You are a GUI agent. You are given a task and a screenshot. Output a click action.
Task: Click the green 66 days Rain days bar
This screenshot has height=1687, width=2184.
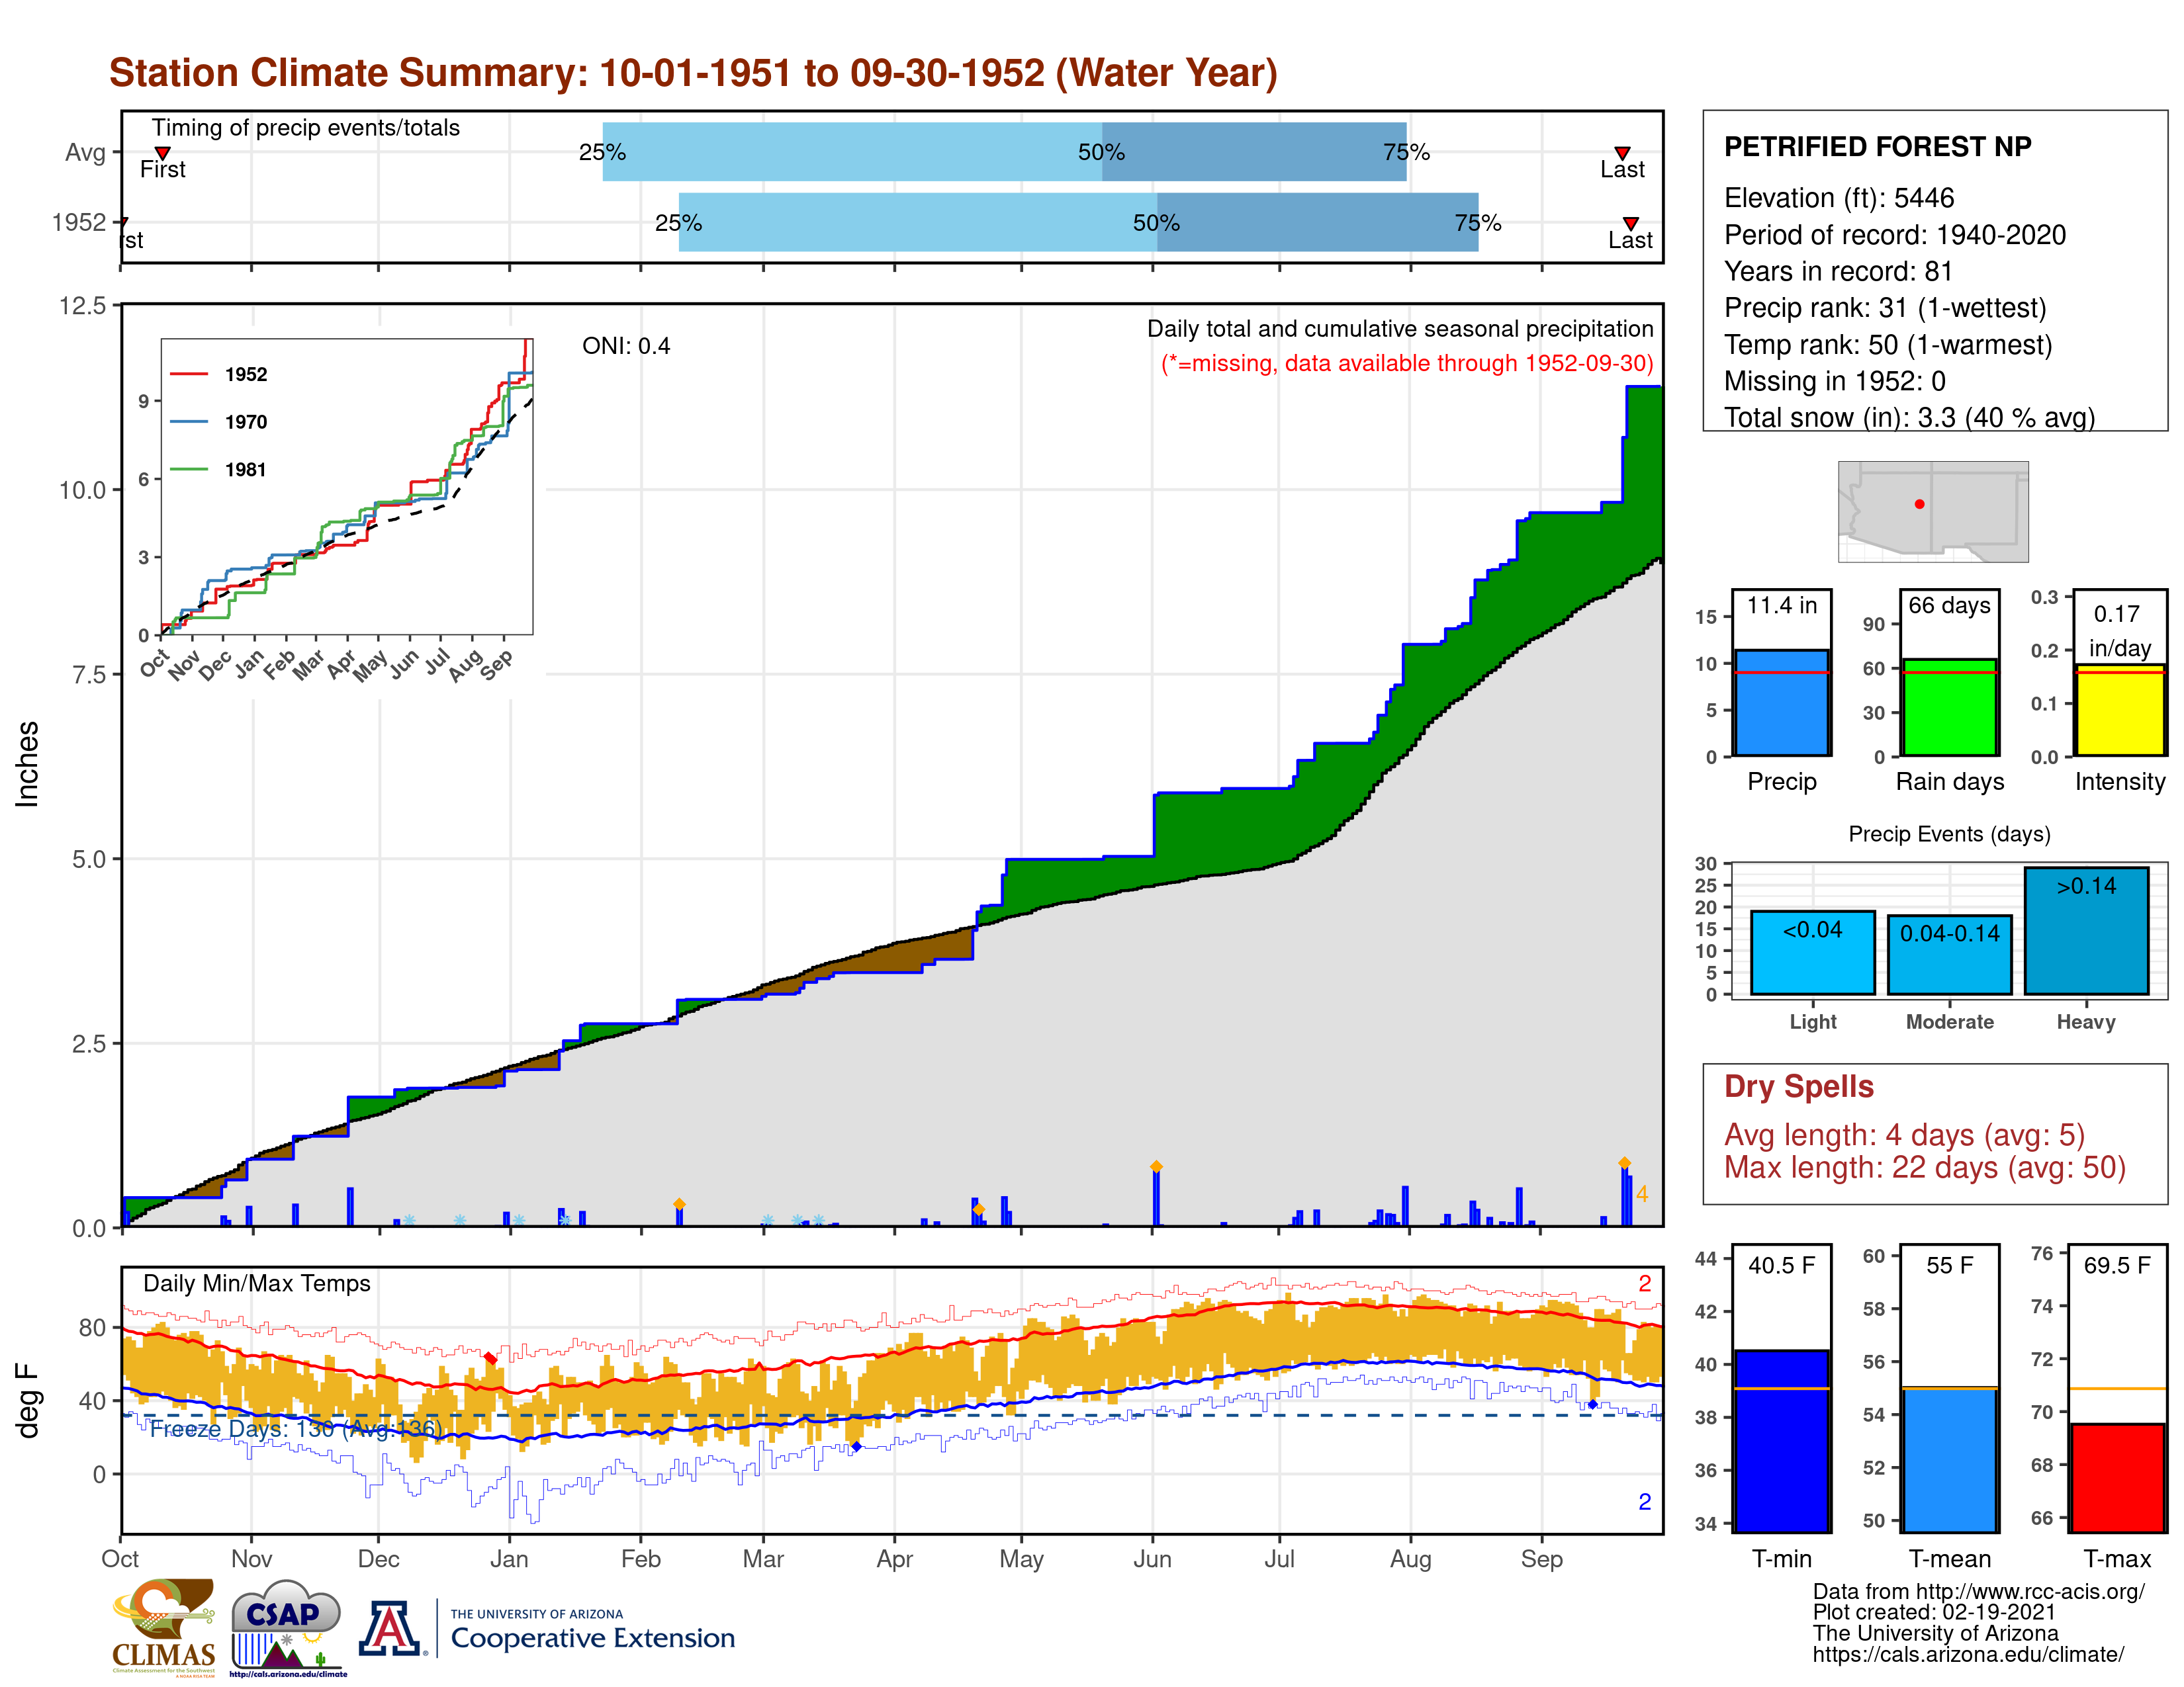pos(1949,707)
